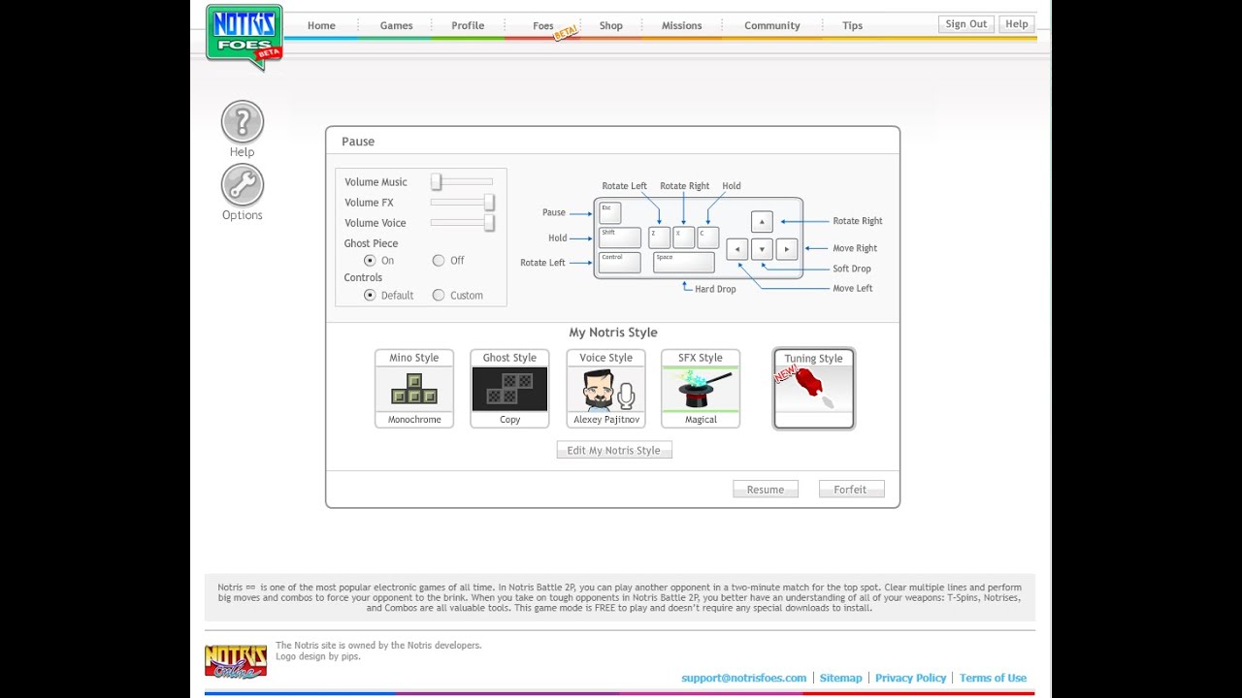Click Edit My Notris Style
The image size is (1242, 698).
[x=614, y=450]
